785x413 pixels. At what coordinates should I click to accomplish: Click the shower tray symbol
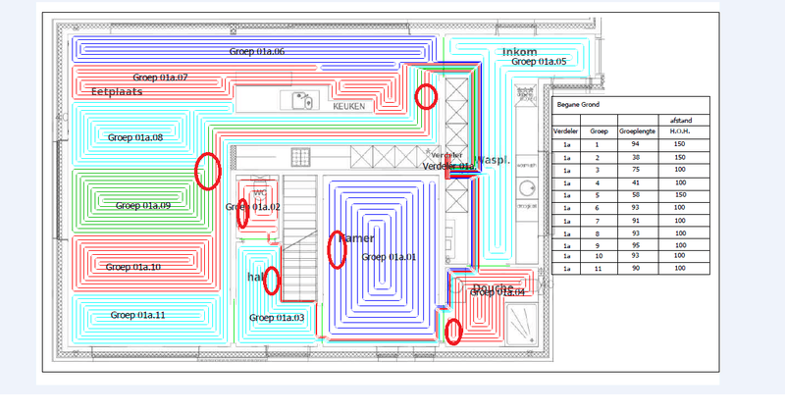coord(522,324)
